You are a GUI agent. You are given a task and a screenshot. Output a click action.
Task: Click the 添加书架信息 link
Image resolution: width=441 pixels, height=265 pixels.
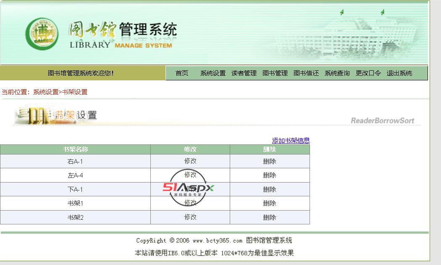tap(291, 141)
